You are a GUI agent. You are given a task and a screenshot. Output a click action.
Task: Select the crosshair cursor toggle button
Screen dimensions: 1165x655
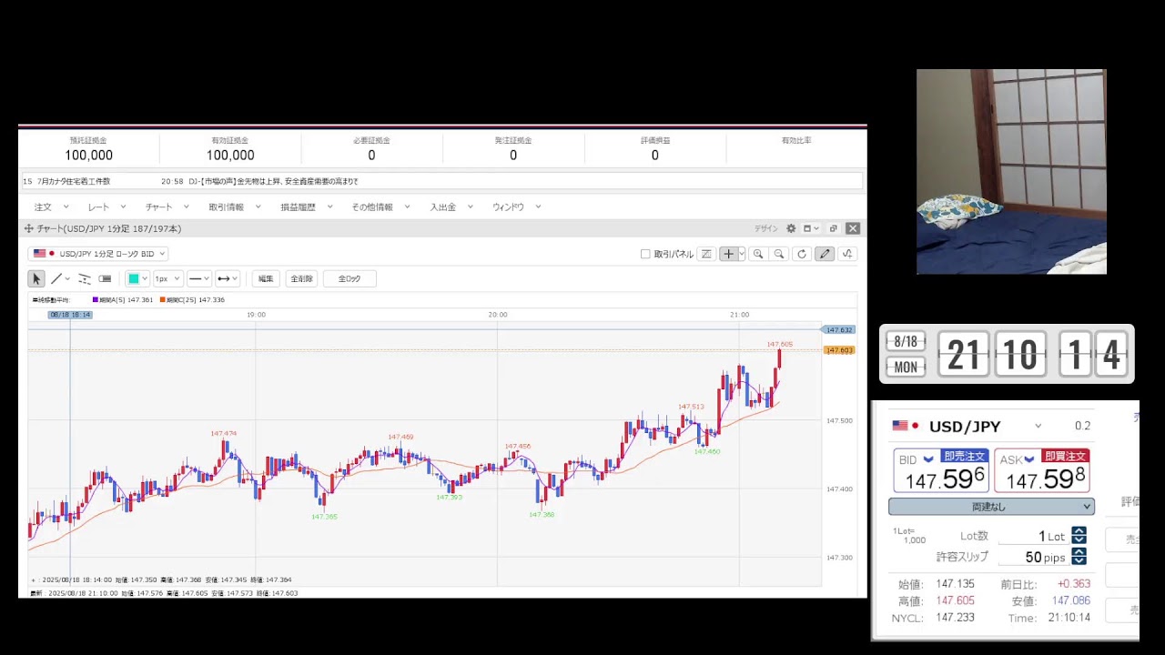tap(727, 255)
